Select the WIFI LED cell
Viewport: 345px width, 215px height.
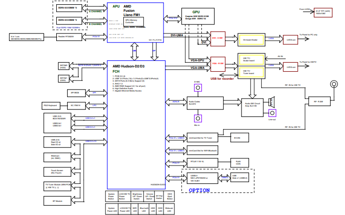(135, 209)
